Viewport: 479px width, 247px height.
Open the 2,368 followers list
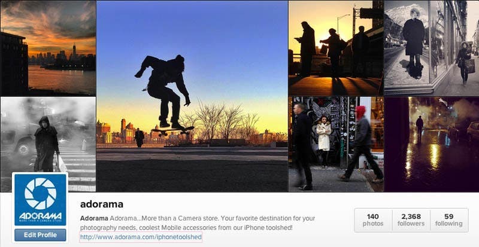click(x=411, y=220)
